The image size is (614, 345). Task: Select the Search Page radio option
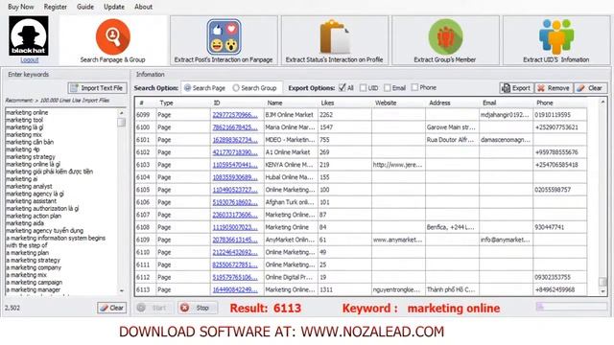click(x=204, y=88)
